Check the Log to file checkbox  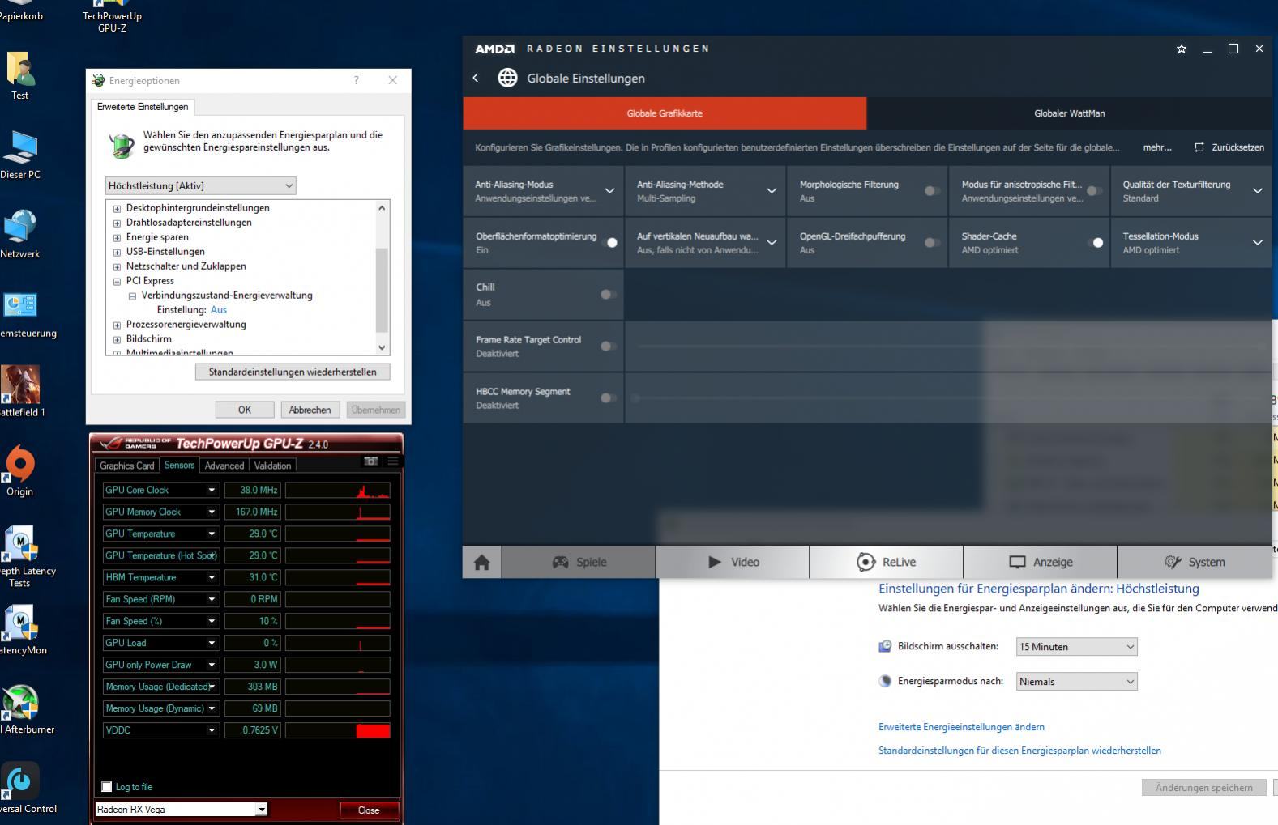click(106, 787)
